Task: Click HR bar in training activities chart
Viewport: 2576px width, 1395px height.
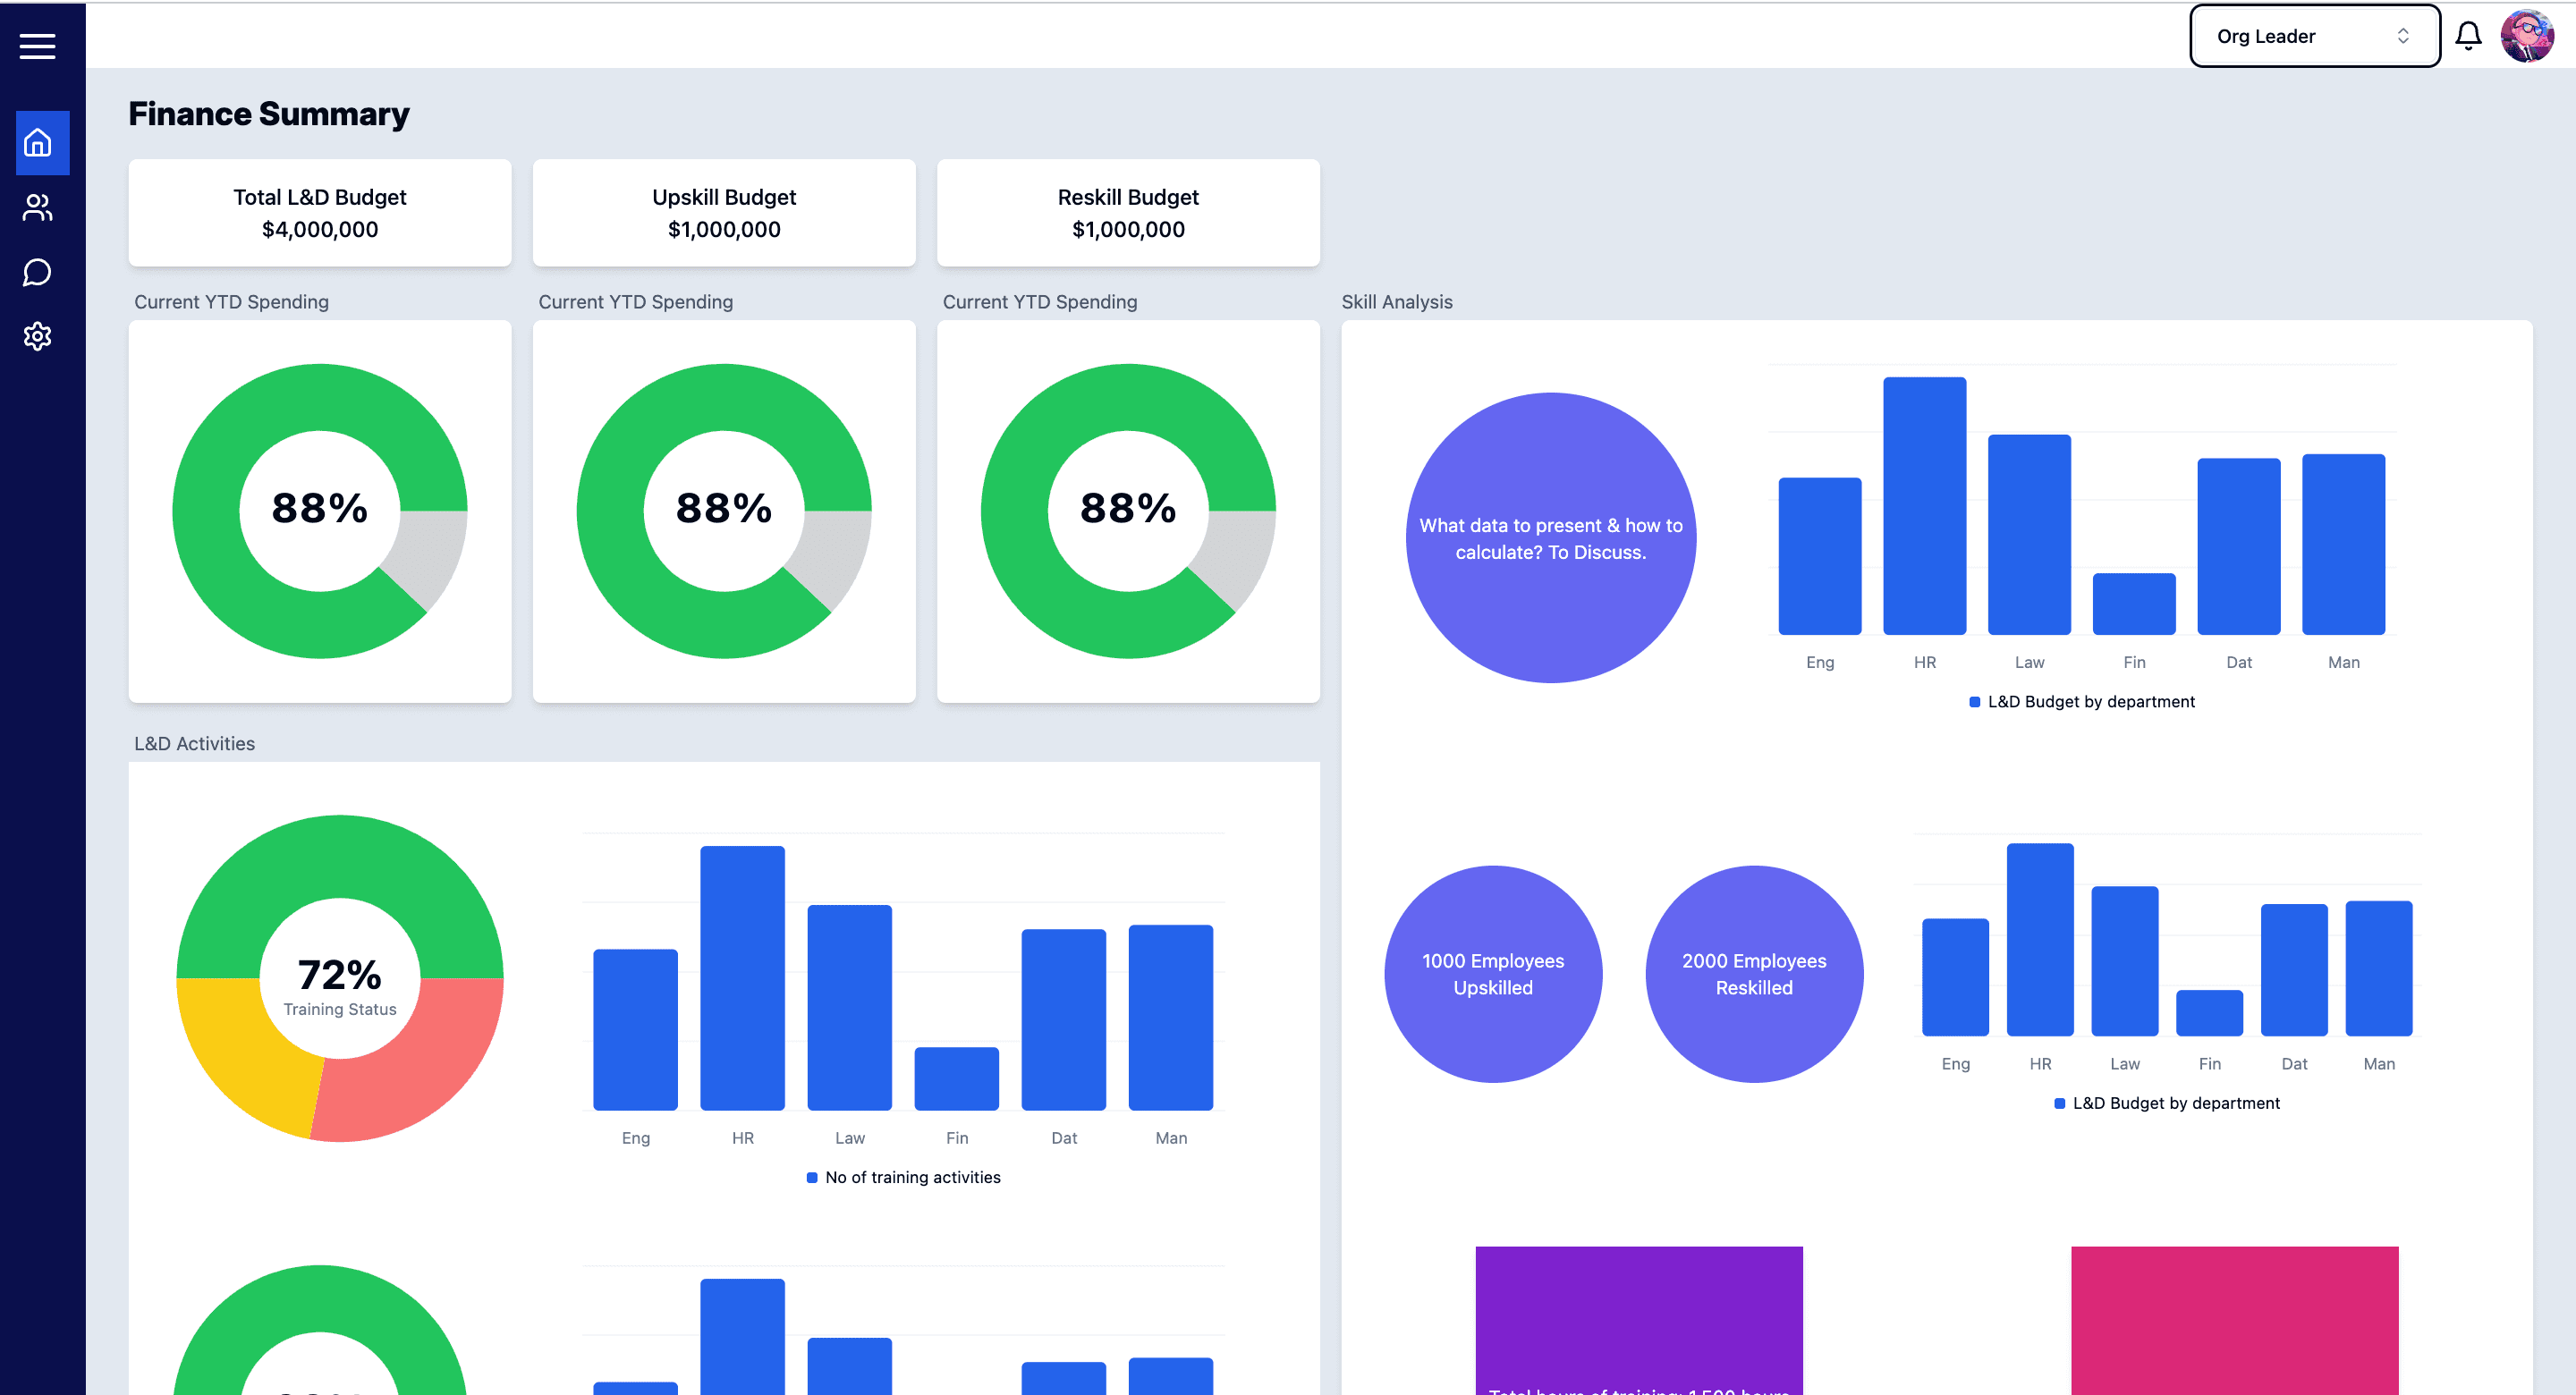Action: pyautogui.click(x=742, y=978)
